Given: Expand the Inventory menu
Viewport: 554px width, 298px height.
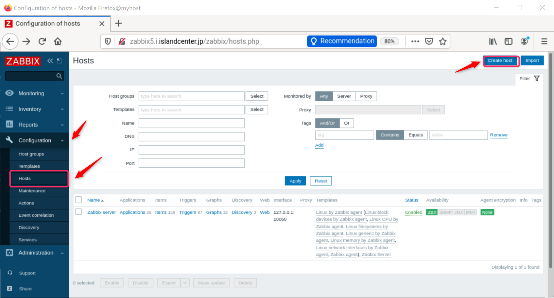Looking at the screenshot, I should click(35, 109).
